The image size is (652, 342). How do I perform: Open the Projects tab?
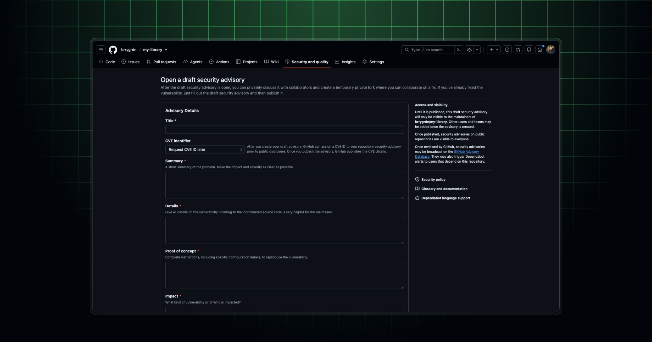(x=247, y=62)
